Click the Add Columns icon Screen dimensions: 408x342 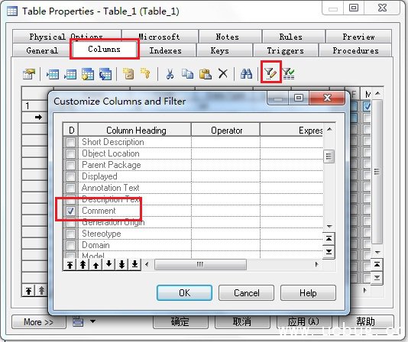pyautogui.click(x=88, y=74)
